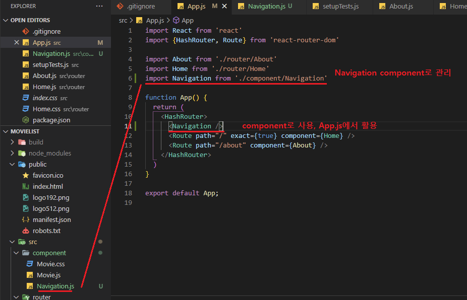Click the git icon on .gitignore tab
The image size is (467, 300).
pyautogui.click(x=120, y=6)
